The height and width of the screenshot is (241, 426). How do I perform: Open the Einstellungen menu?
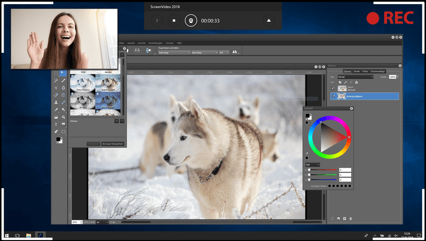(155, 43)
